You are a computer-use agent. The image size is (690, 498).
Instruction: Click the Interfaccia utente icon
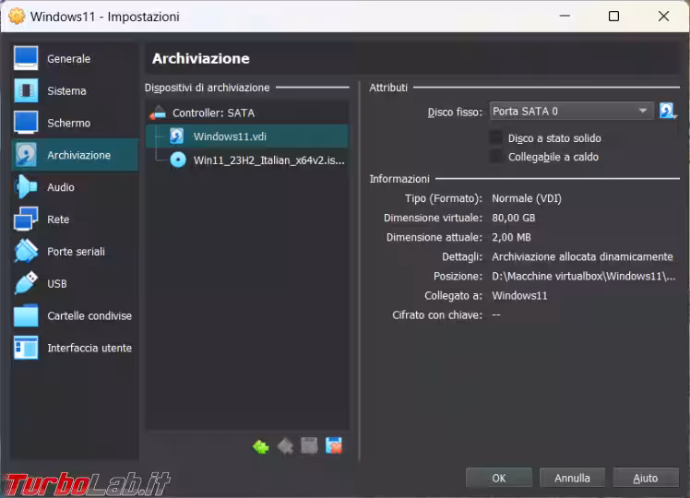(x=26, y=348)
